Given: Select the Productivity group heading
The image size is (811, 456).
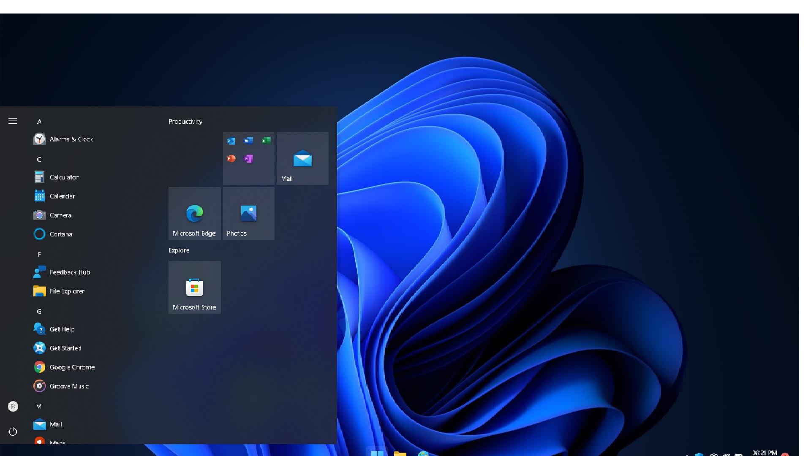Looking at the screenshot, I should (x=185, y=122).
